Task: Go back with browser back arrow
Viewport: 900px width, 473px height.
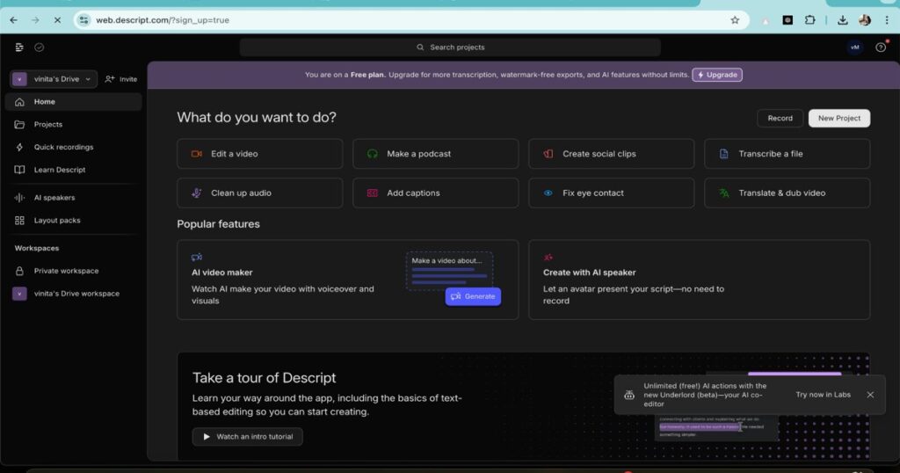Action: (x=14, y=20)
